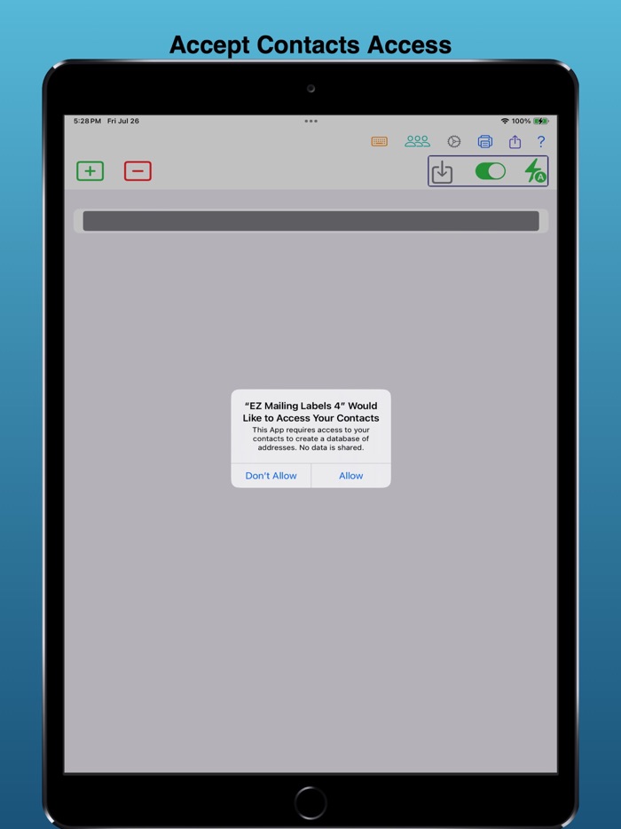Image resolution: width=621 pixels, height=829 pixels.
Task: Open help question mark icon
Action: point(540,142)
